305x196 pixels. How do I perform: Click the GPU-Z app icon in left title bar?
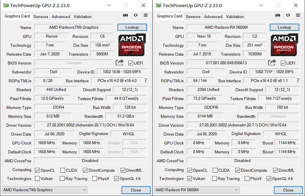click(x=6, y=5)
